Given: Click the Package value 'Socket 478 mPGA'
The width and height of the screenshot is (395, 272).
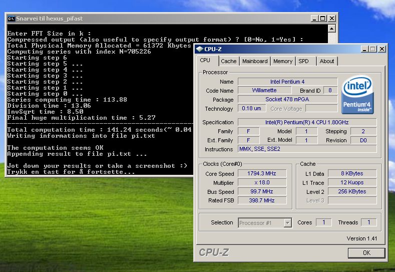Looking at the screenshot, I should 287,99.
